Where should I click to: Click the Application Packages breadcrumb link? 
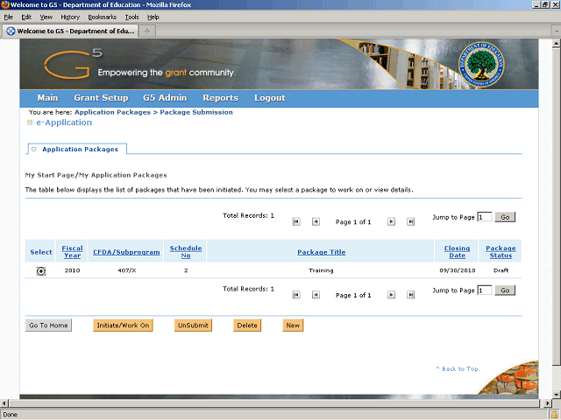point(112,112)
